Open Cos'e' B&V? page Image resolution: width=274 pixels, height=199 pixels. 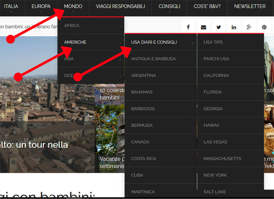(x=207, y=7)
